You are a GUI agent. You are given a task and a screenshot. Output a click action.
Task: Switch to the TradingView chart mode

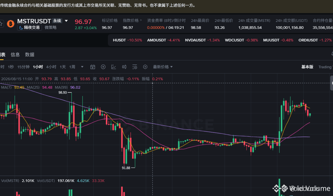pyautogui.click(x=326, y=67)
